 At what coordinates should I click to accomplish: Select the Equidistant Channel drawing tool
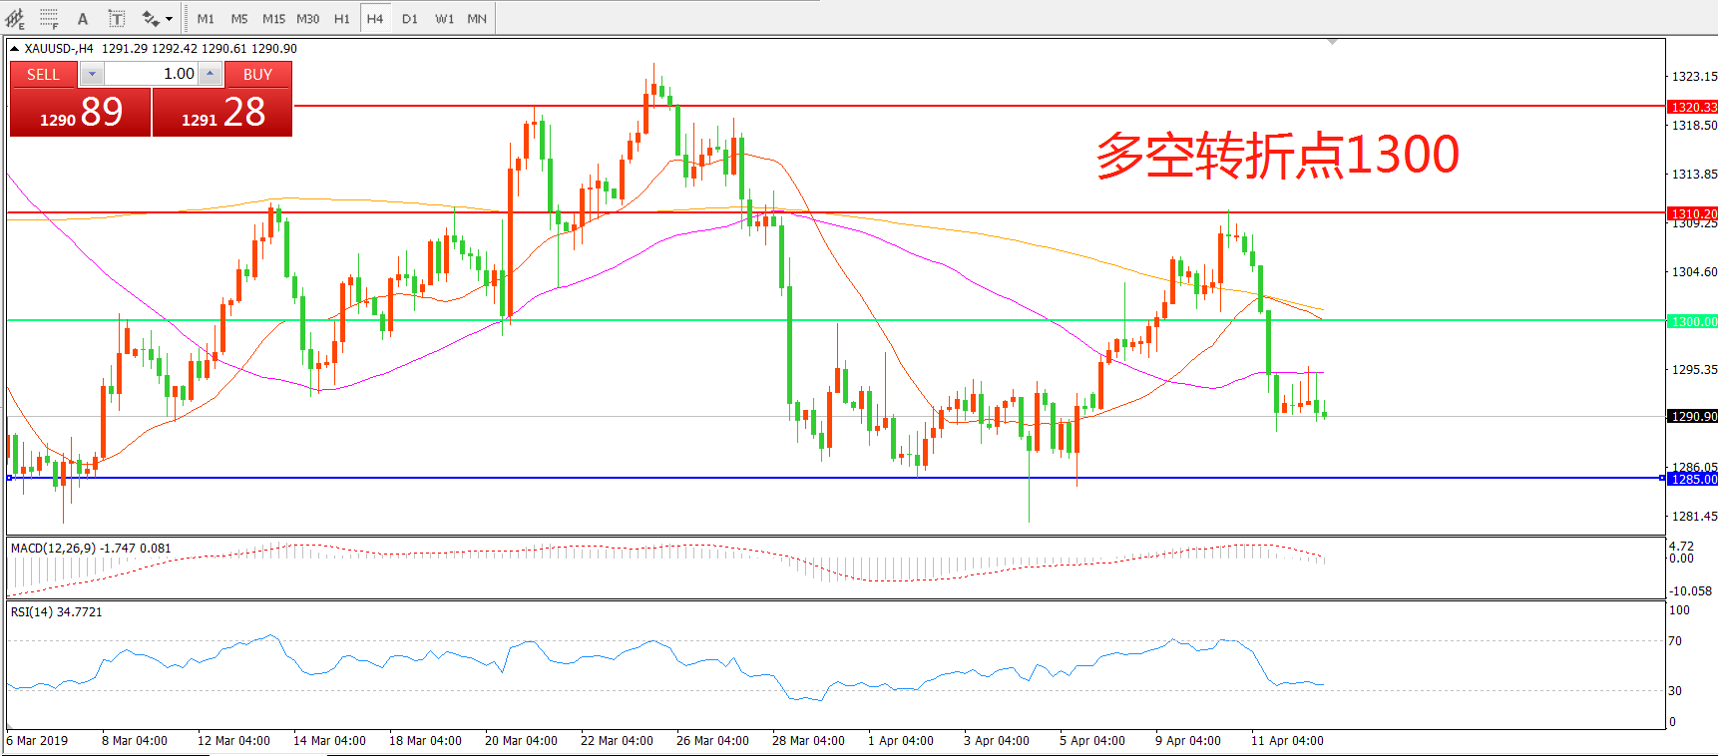pyautogui.click(x=15, y=19)
